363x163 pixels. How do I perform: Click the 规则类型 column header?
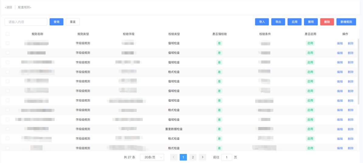click(x=83, y=34)
